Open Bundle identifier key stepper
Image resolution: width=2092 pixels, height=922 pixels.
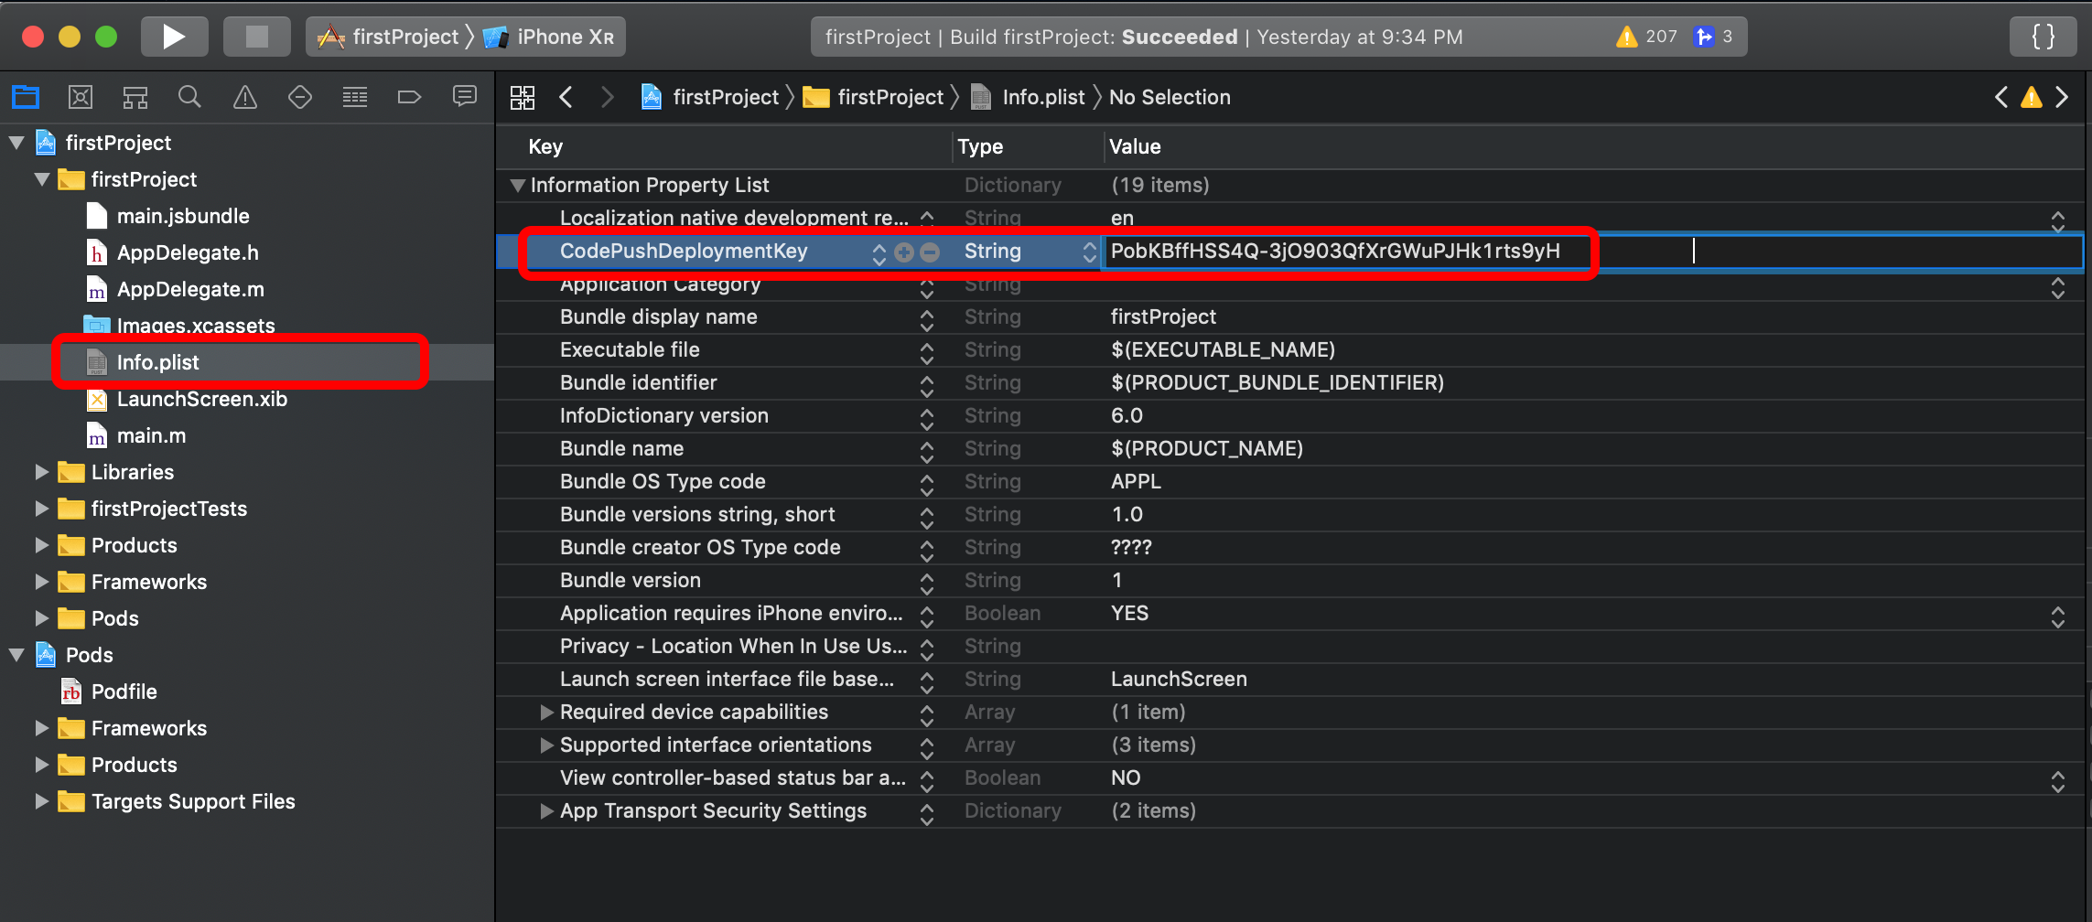(927, 386)
